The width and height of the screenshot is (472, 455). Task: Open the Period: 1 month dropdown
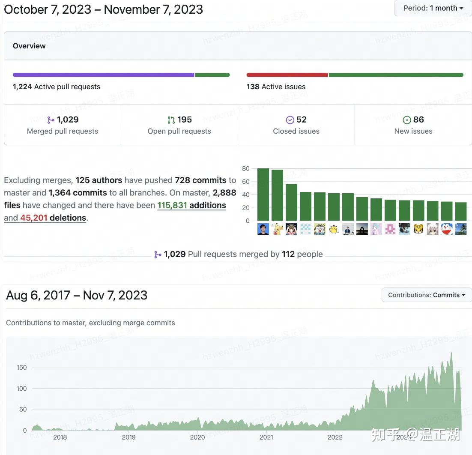click(433, 8)
